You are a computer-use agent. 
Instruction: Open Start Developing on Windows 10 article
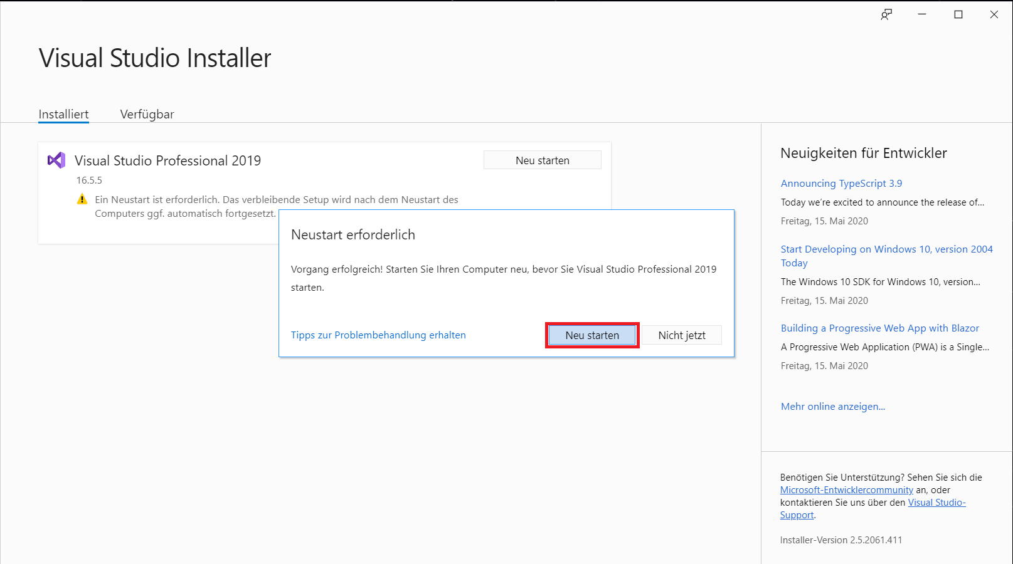pos(887,256)
